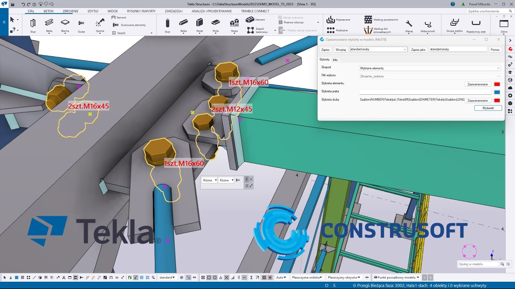Image resolution: width=515 pixels, height=289 pixels.
Task: Open the Punkt początkowy modelu dropdown
Action: (x=397, y=277)
